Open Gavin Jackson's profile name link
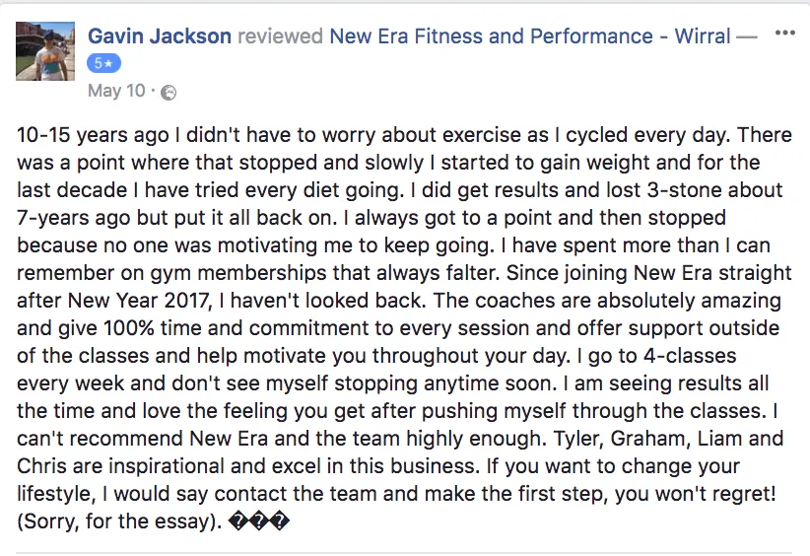 pos(160,36)
